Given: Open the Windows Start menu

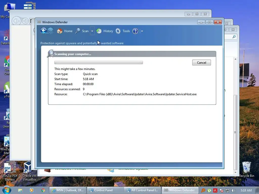Looking at the screenshot, I should (x=7, y=190).
